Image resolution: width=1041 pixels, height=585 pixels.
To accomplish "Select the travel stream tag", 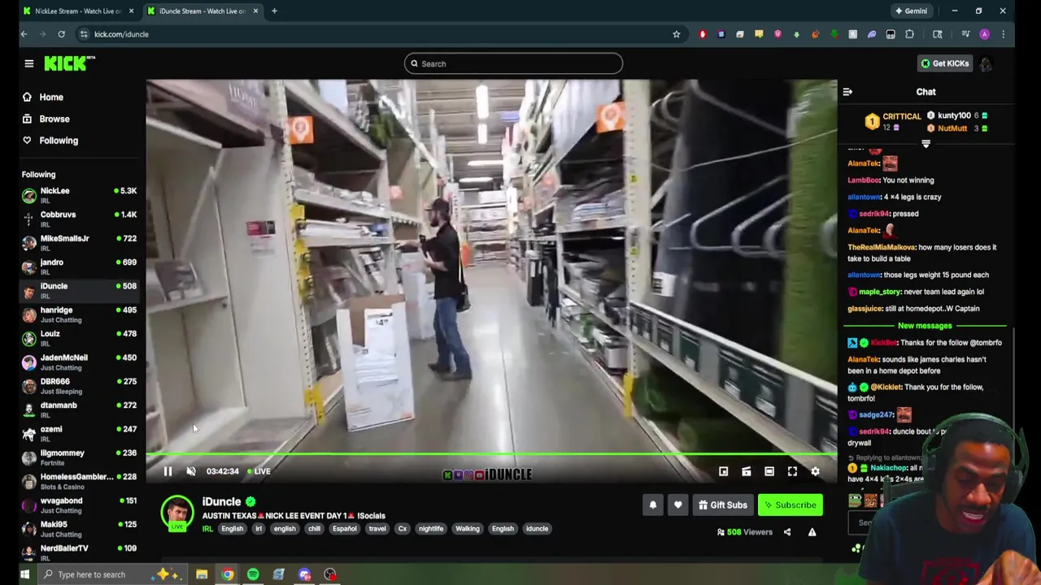I will [377, 529].
